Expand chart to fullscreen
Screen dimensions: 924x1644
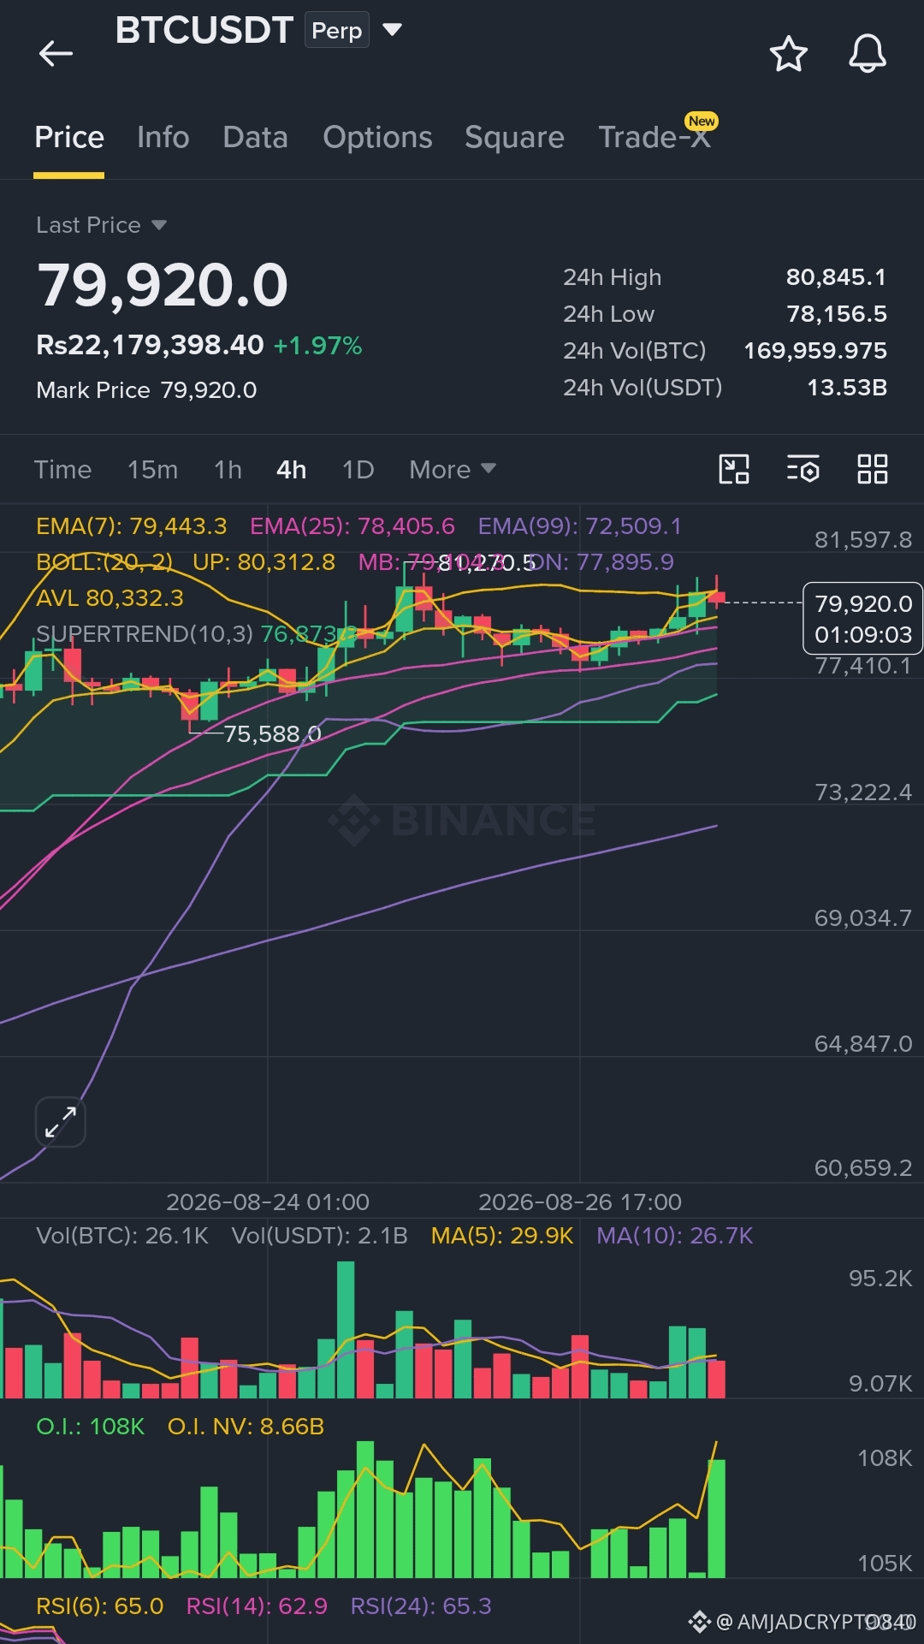click(x=60, y=1121)
